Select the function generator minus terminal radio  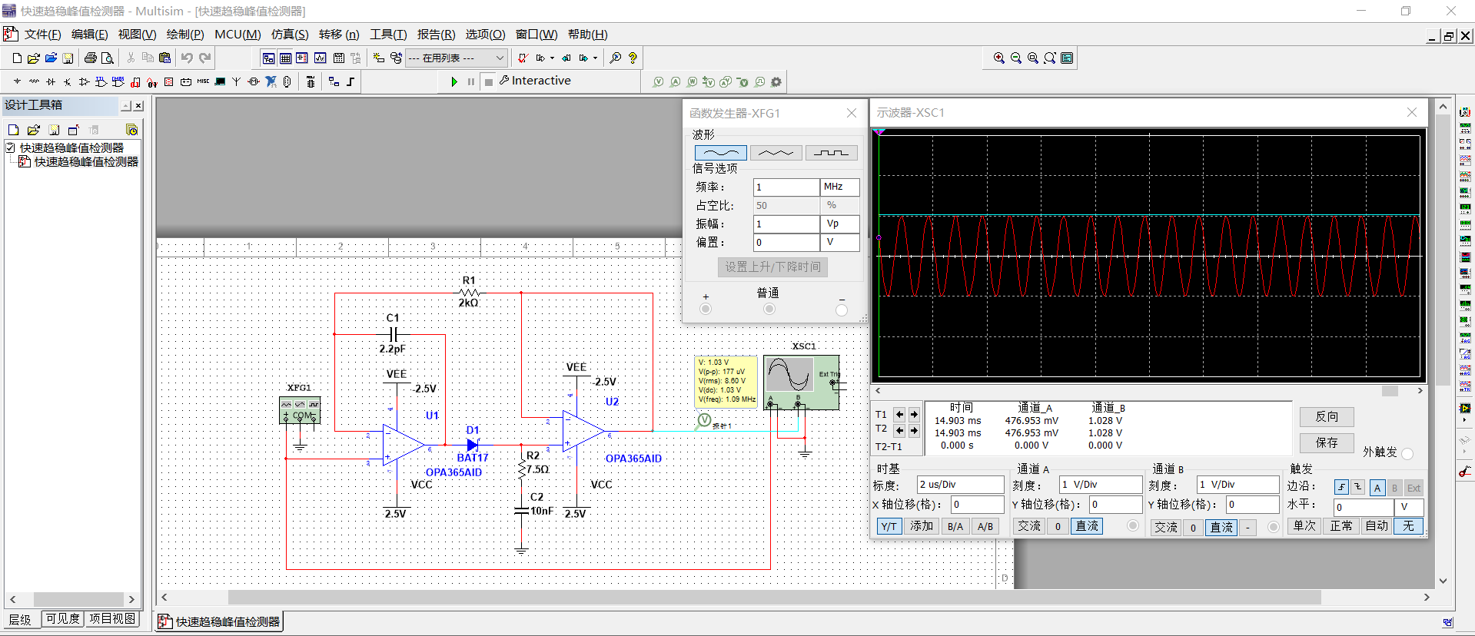842,310
